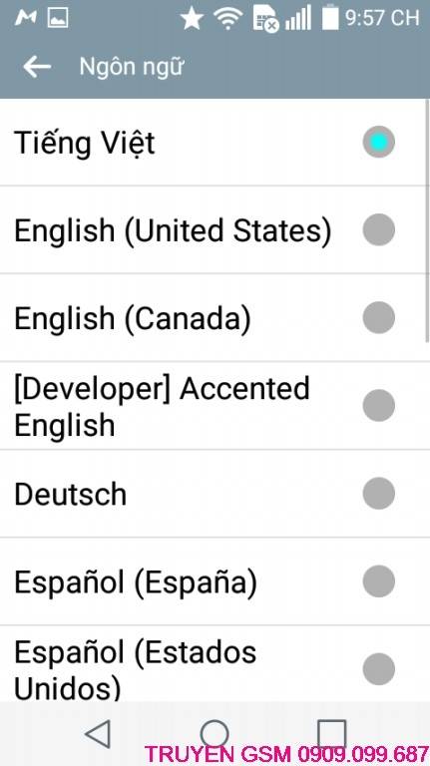Tap the picture notification icon
This screenshot has width=430, height=766.
pos(58,18)
